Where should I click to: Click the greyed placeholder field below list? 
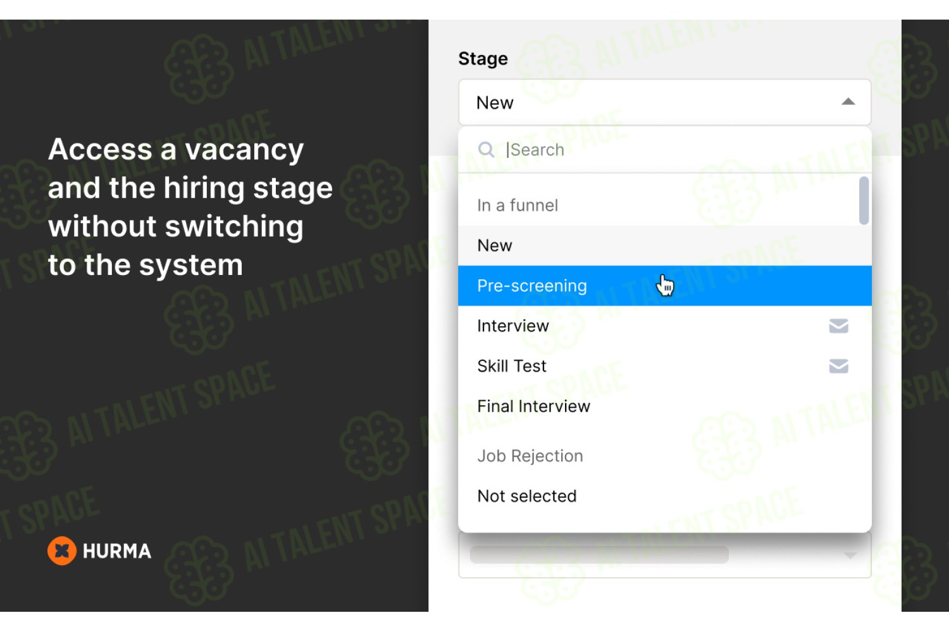pyautogui.click(x=599, y=555)
